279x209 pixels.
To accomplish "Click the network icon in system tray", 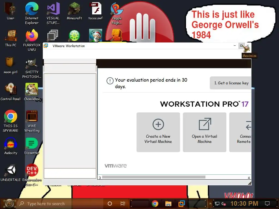I will (x=217, y=204).
